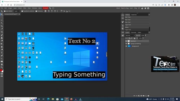This screenshot has height=101, width=180.
Task: Select the Gradient tool
Action: click(x=2, y=44)
